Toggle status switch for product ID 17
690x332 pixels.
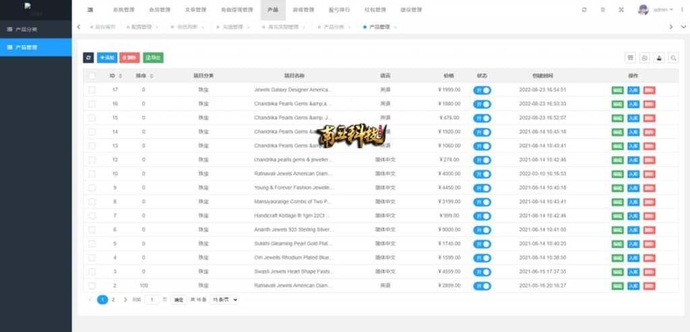coord(482,90)
